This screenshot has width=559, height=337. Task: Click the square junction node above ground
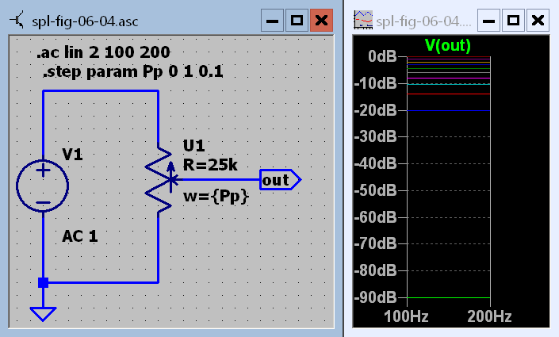pyautogui.click(x=43, y=282)
